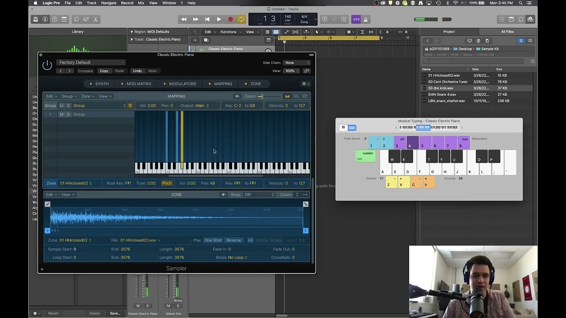This screenshot has width=566, height=318.
Task: Open Navigate menu in menu bar
Action: click(108, 3)
